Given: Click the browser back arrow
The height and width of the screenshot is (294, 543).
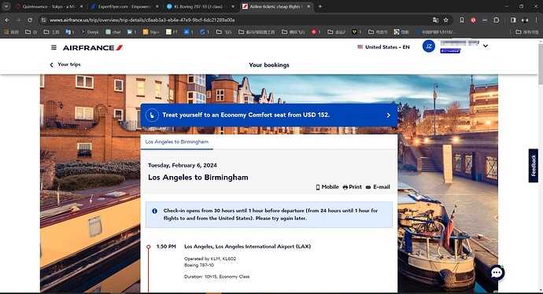Looking at the screenshot, I should pyautogui.click(x=7, y=20).
